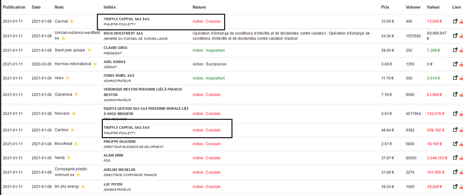The height and width of the screenshot is (195, 463).
Task: Toggle the Mc phy energy star
Action: click(83, 187)
